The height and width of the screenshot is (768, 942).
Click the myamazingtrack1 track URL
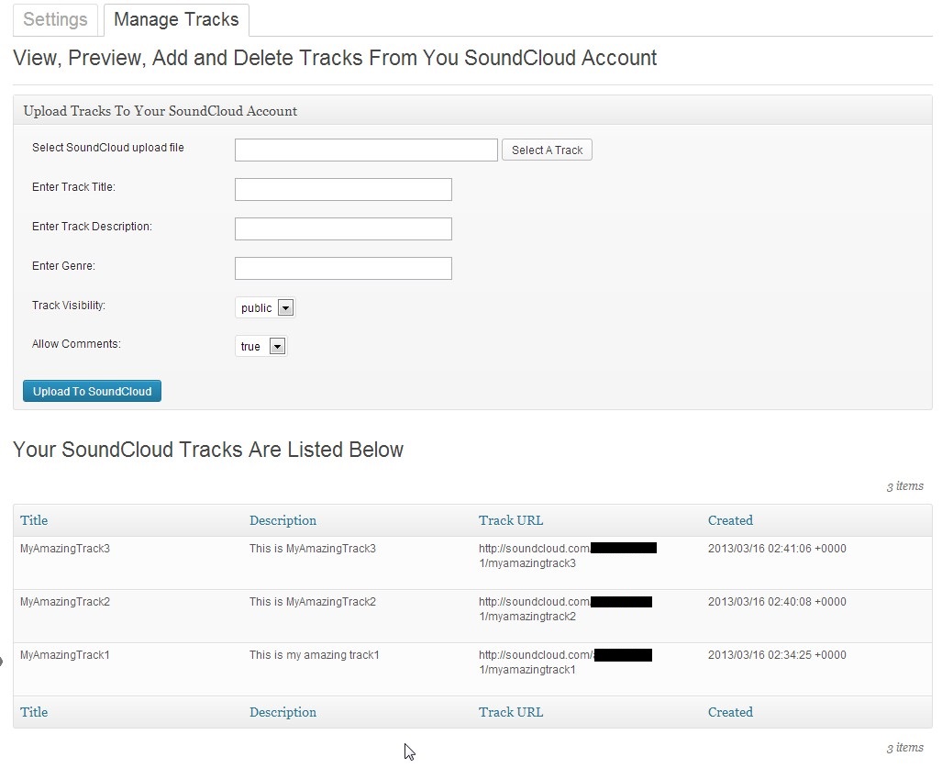click(x=565, y=662)
